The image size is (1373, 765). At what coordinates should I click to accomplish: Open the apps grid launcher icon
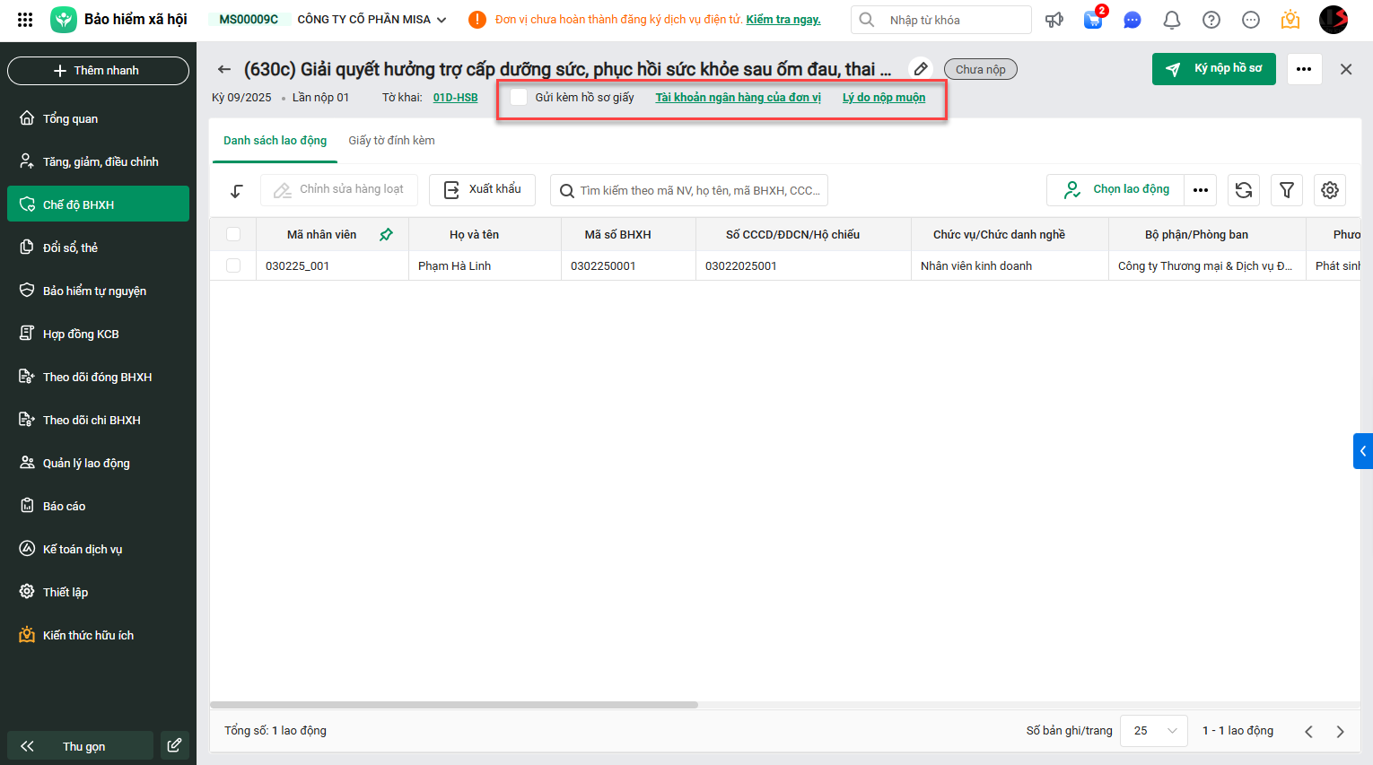(x=25, y=20)
